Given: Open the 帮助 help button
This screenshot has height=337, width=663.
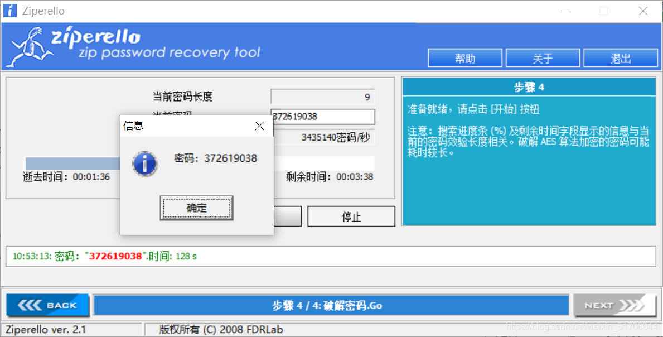Looking at the screenshot, I should 465,58.
